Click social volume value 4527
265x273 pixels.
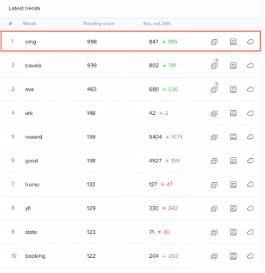156,161
